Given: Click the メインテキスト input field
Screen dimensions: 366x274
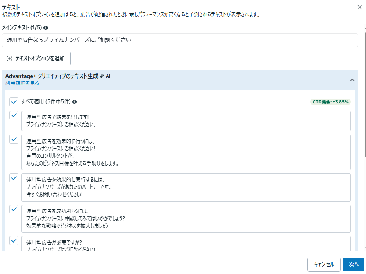Looking at the screenshot, I should point(180,40).
